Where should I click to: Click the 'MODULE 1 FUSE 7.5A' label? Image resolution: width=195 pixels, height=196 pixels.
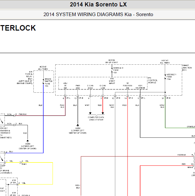171,77
